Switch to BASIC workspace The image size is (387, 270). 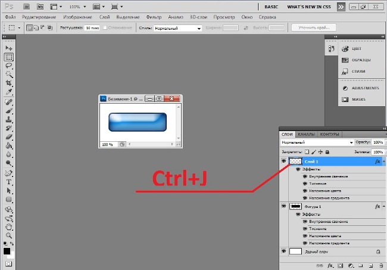(271, 7)
